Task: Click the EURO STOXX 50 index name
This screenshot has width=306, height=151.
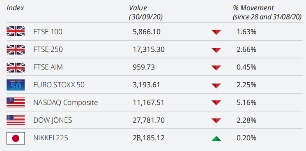Action: pyautogui.click(x=59, y=85)
